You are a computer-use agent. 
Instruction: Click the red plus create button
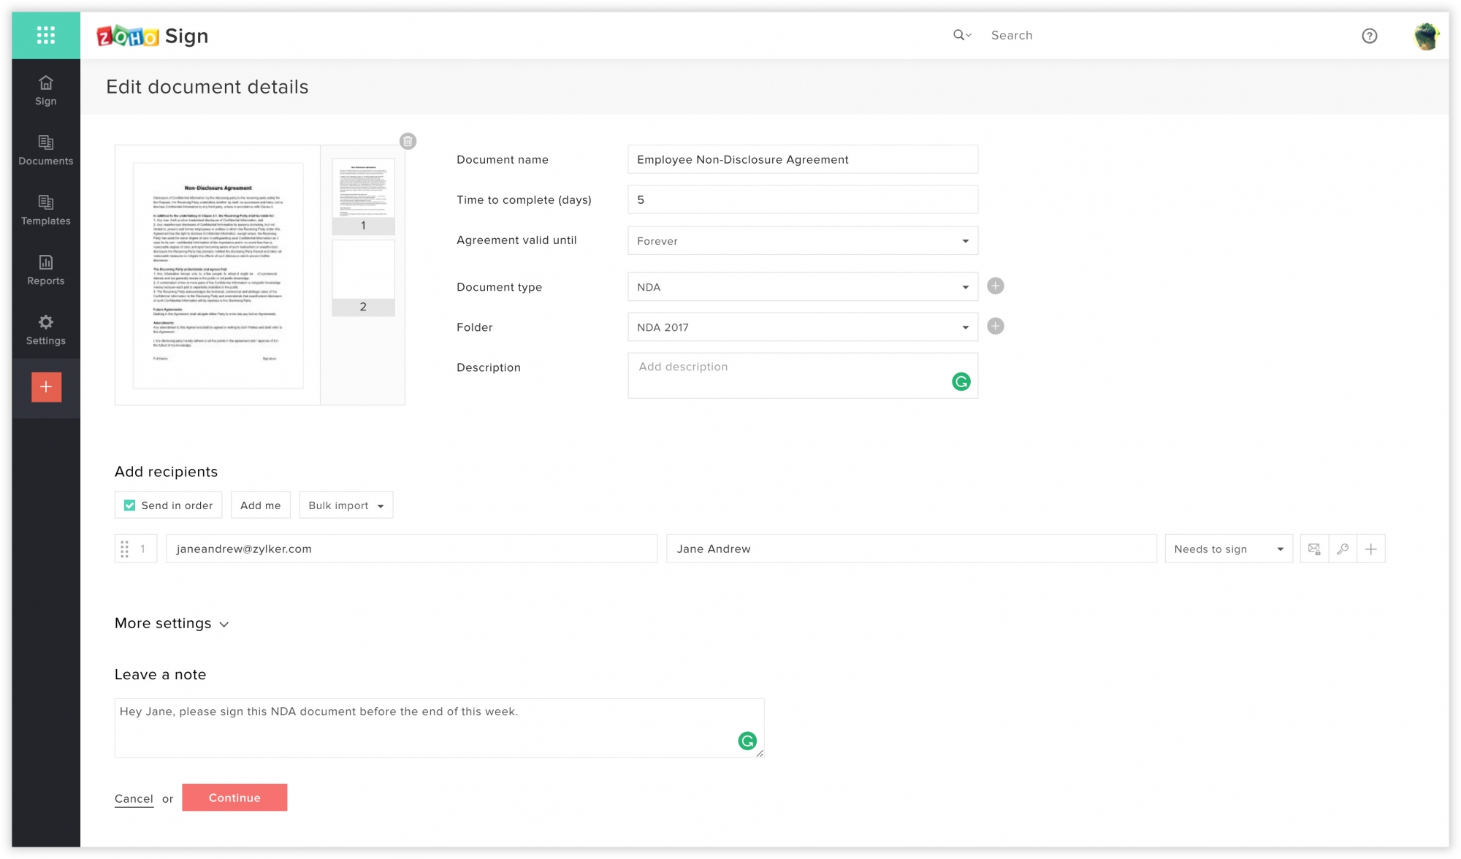coord(46,387)
